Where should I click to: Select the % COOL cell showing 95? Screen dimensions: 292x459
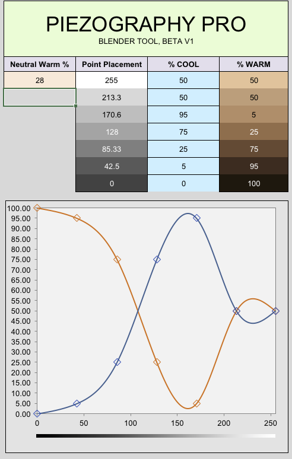[x=183, y=115]
